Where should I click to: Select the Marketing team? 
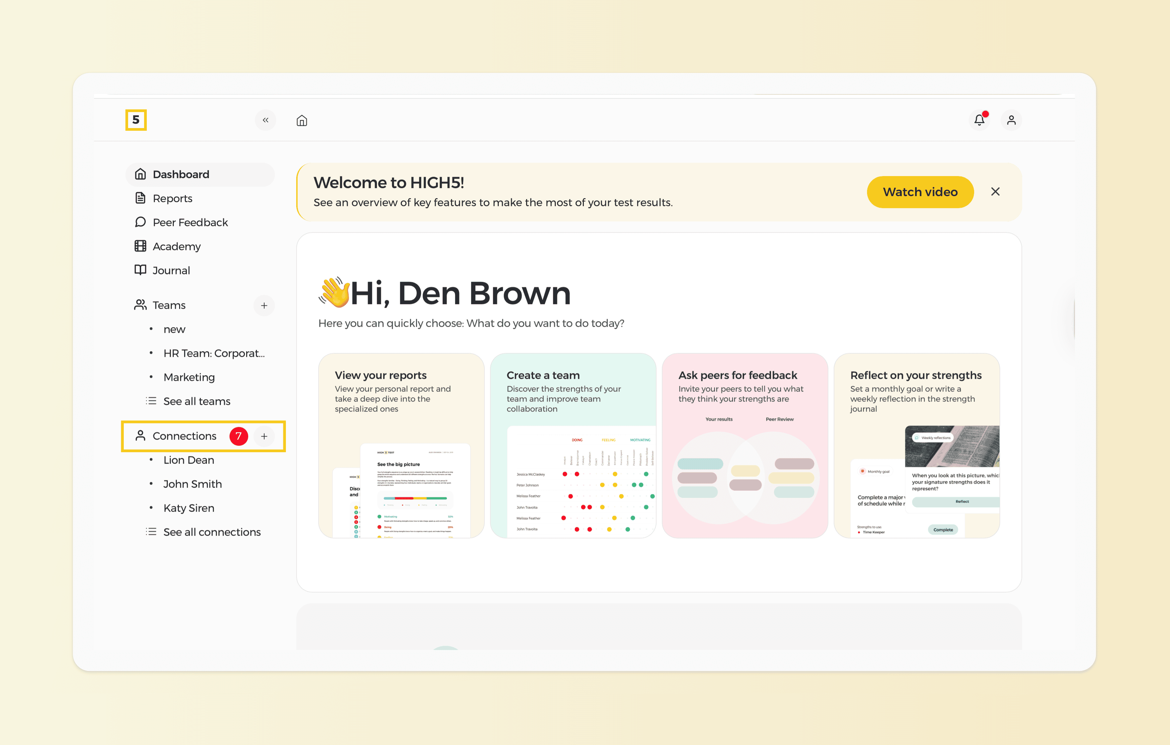coord(188,377)
